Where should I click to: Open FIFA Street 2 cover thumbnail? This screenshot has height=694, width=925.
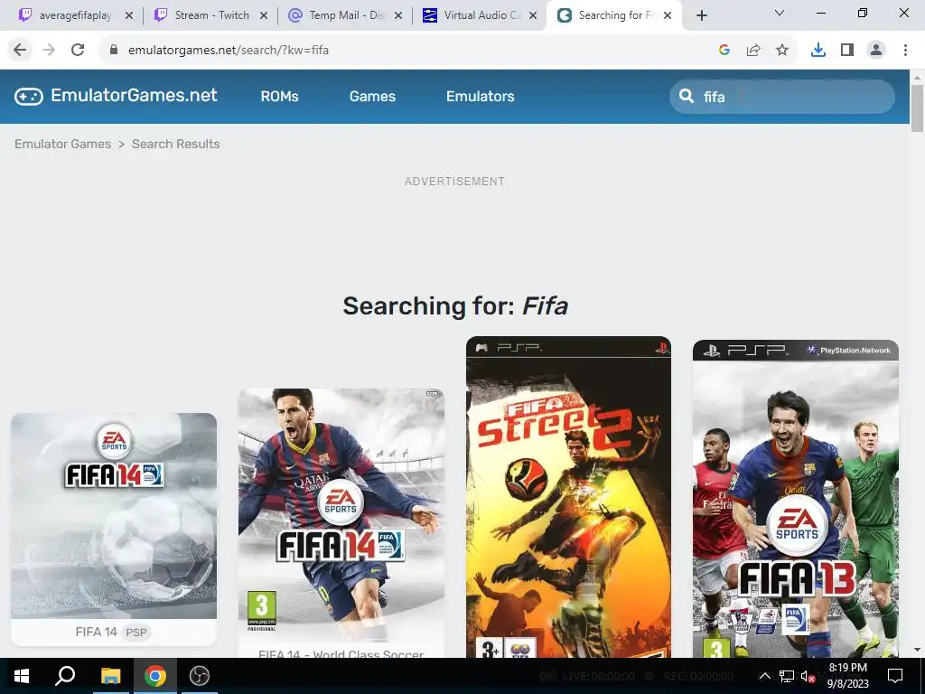pyautogui.click(x=568, y=497)
